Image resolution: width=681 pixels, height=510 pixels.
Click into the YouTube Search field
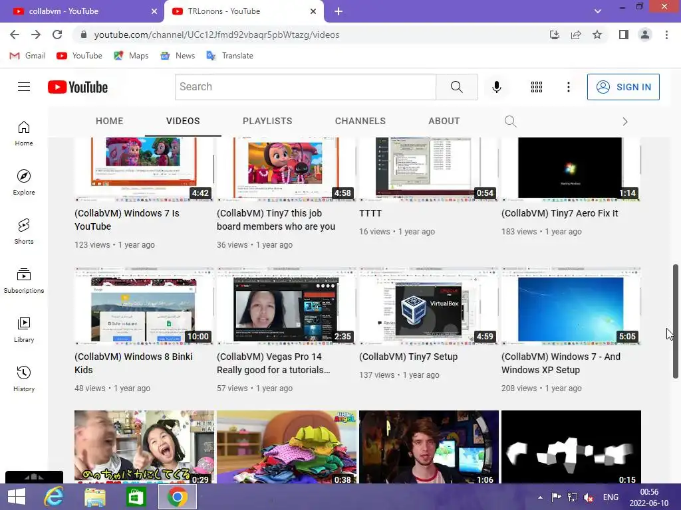point(305,87)
